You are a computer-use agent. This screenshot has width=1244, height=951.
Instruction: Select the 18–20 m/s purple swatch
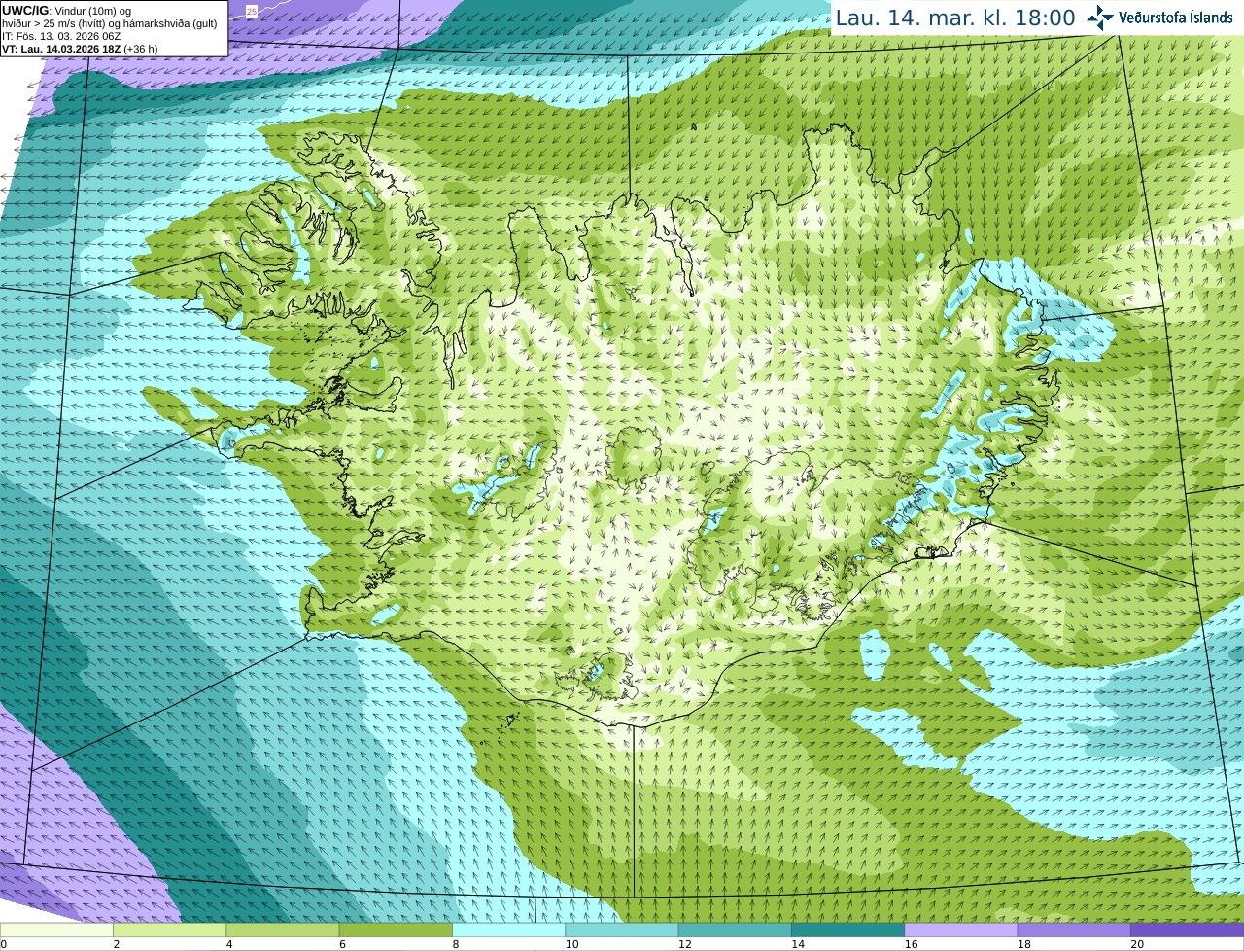coord(1074,930)
